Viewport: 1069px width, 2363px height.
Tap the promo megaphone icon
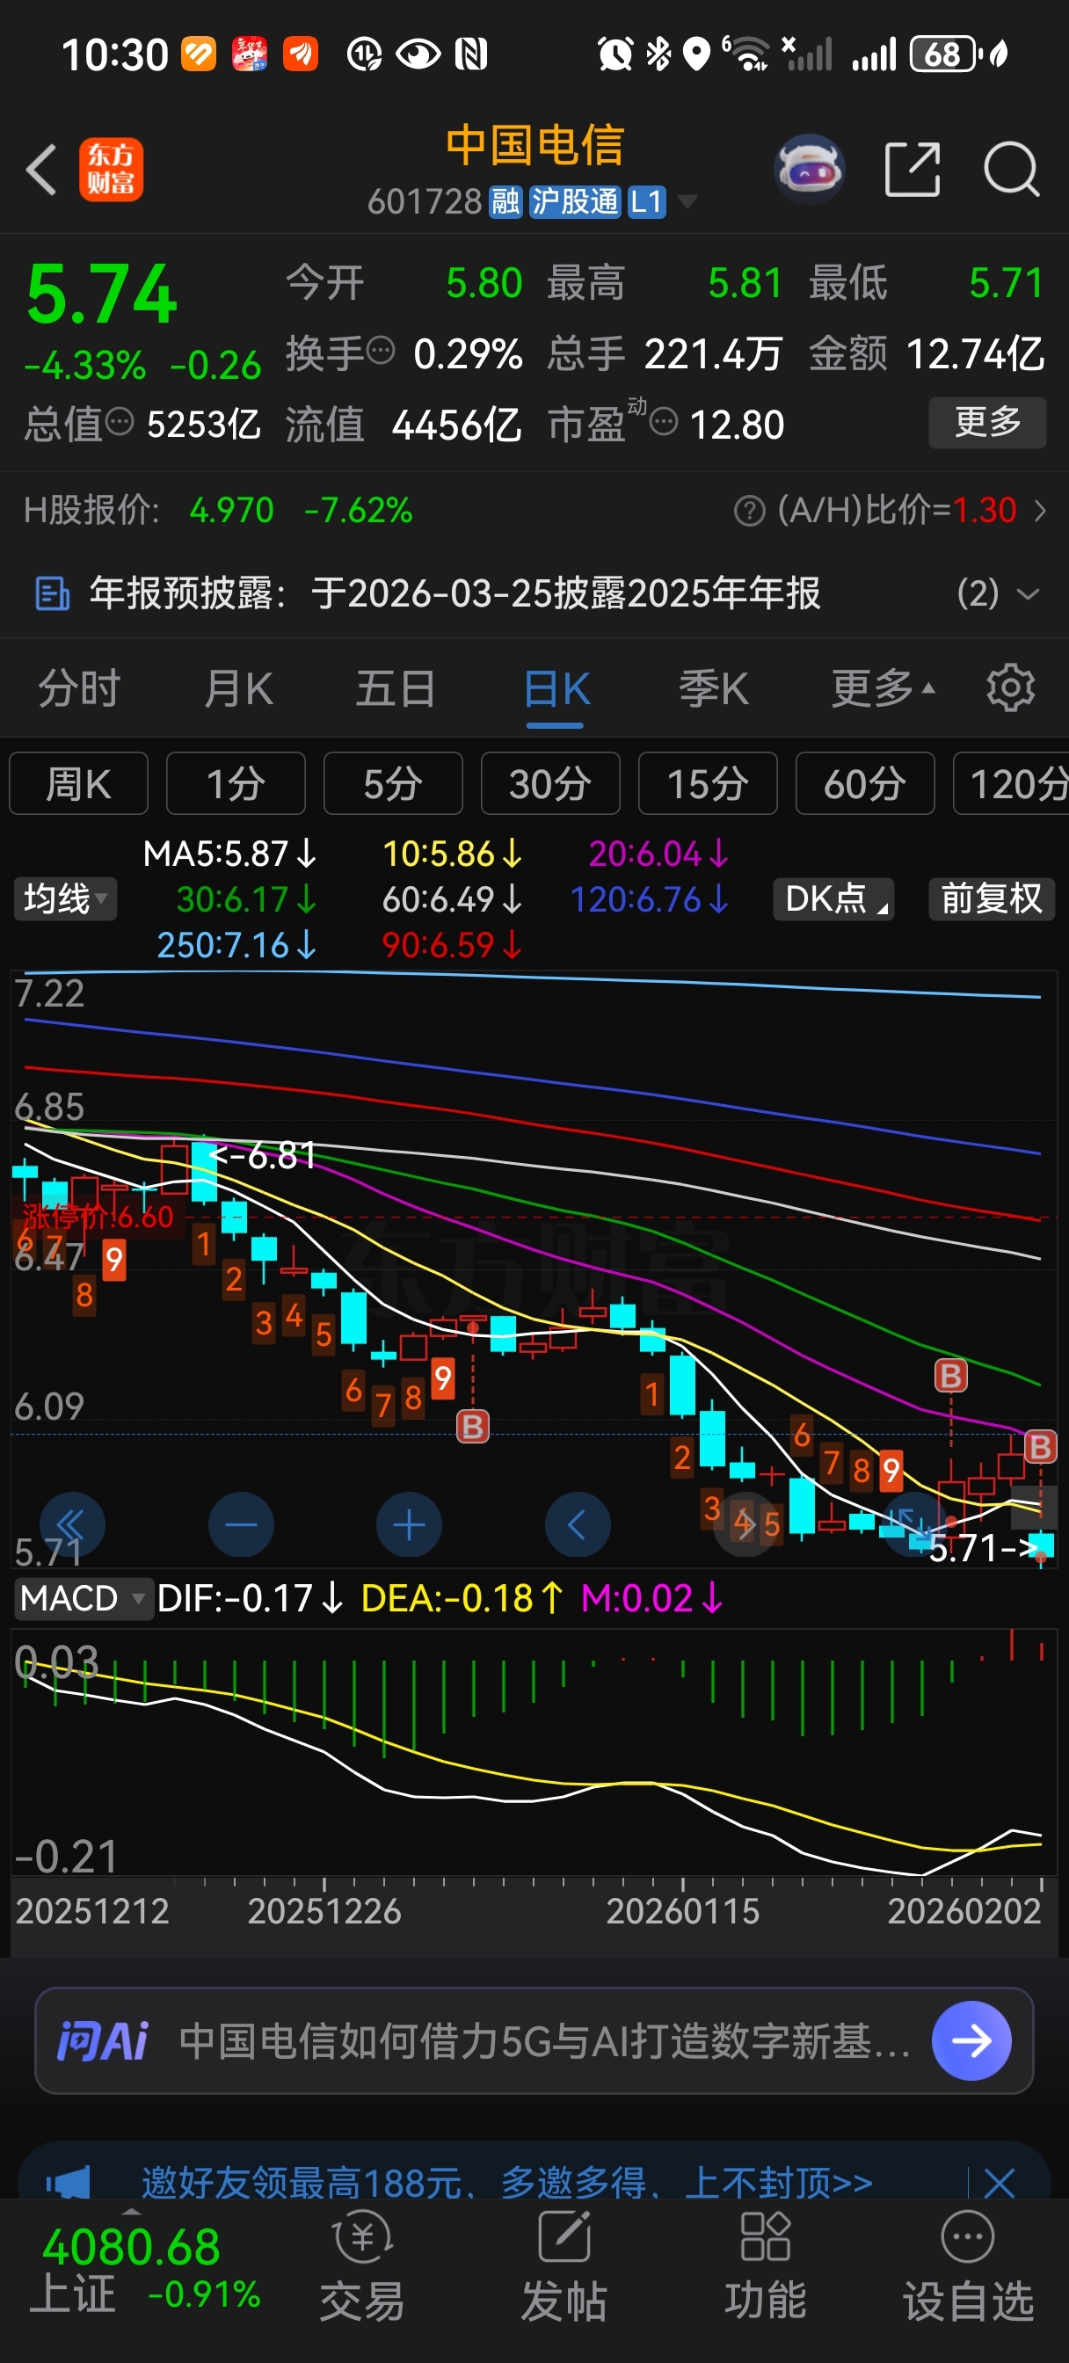[69, 2181]
